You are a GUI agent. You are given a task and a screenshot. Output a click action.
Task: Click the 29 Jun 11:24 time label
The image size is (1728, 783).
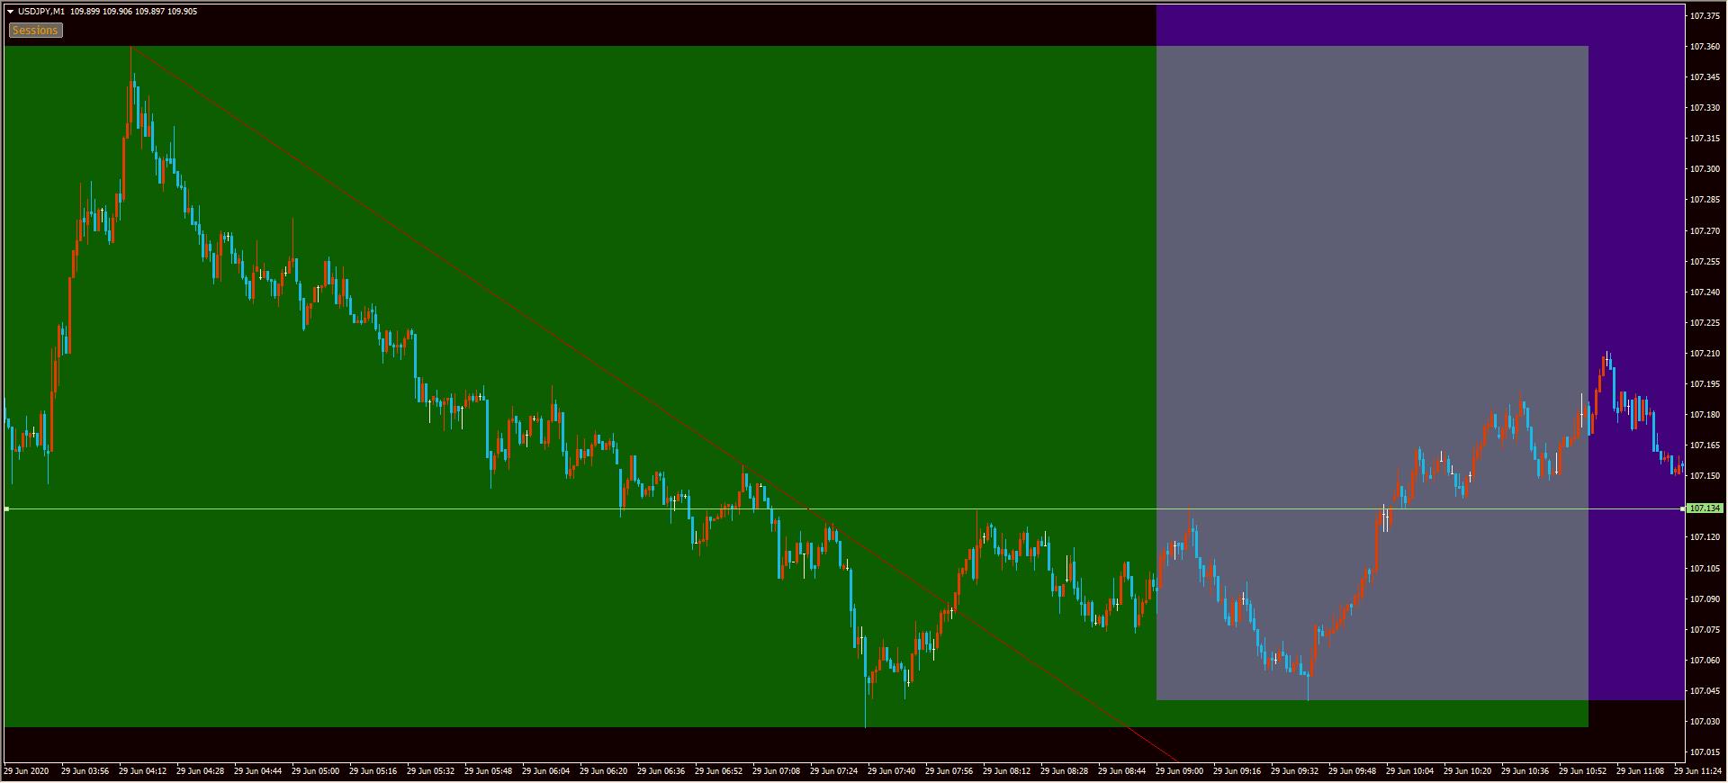click(1697, 771)
